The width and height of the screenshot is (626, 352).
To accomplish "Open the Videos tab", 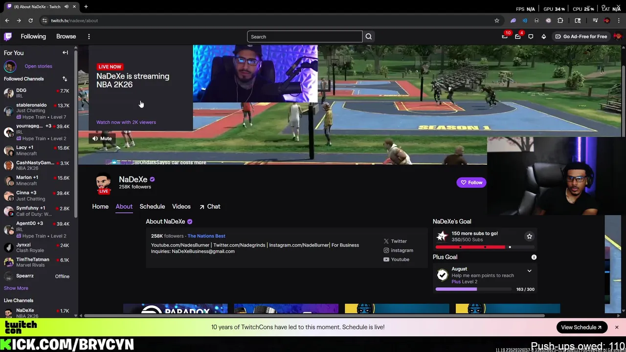I will (181, 206).
